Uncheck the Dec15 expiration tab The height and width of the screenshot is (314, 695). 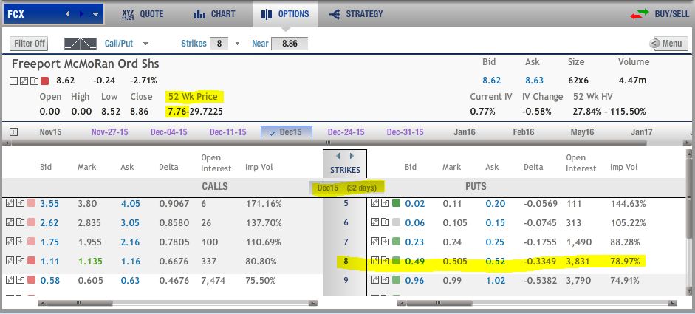[x=287, y=132]
